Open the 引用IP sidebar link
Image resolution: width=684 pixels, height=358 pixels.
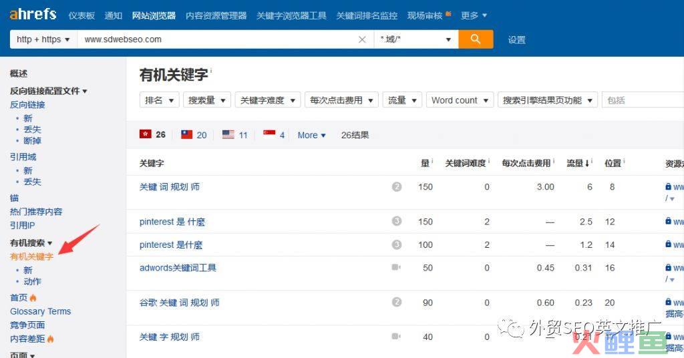coord(22,226)
